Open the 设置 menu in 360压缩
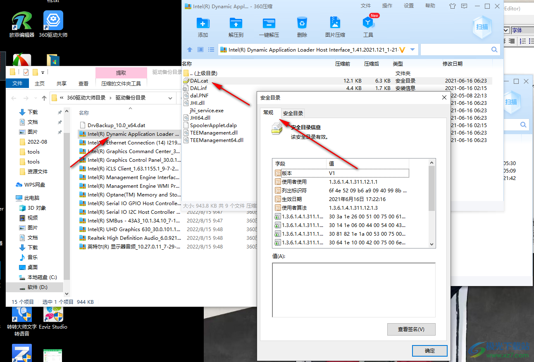534x362 pixels. pyautogui.click(x=409, y=6)
